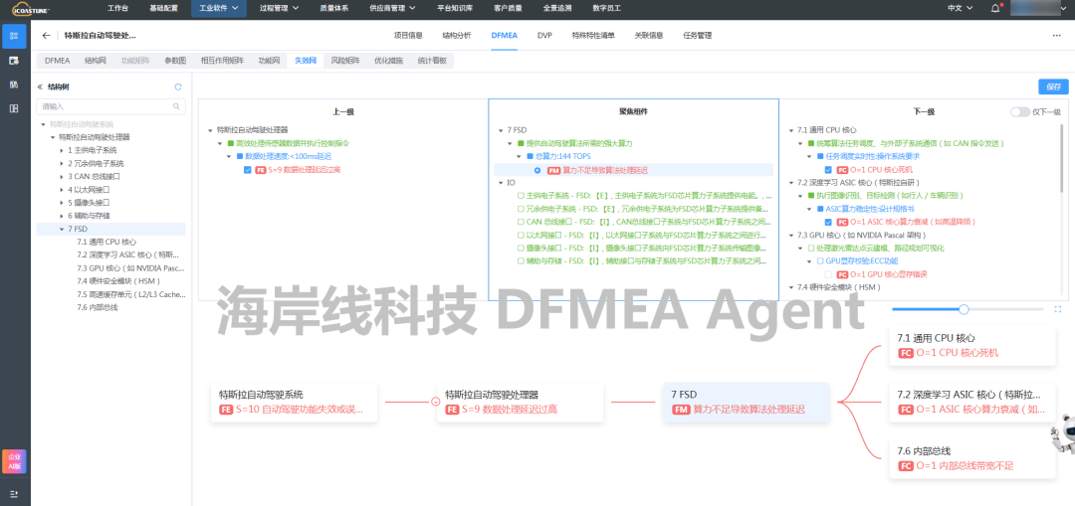
Task: Click the FE tag on S=9 数据处理延迟过高 in the 上一级 panel
Action: pyautogui.click(x=261, y=170)
